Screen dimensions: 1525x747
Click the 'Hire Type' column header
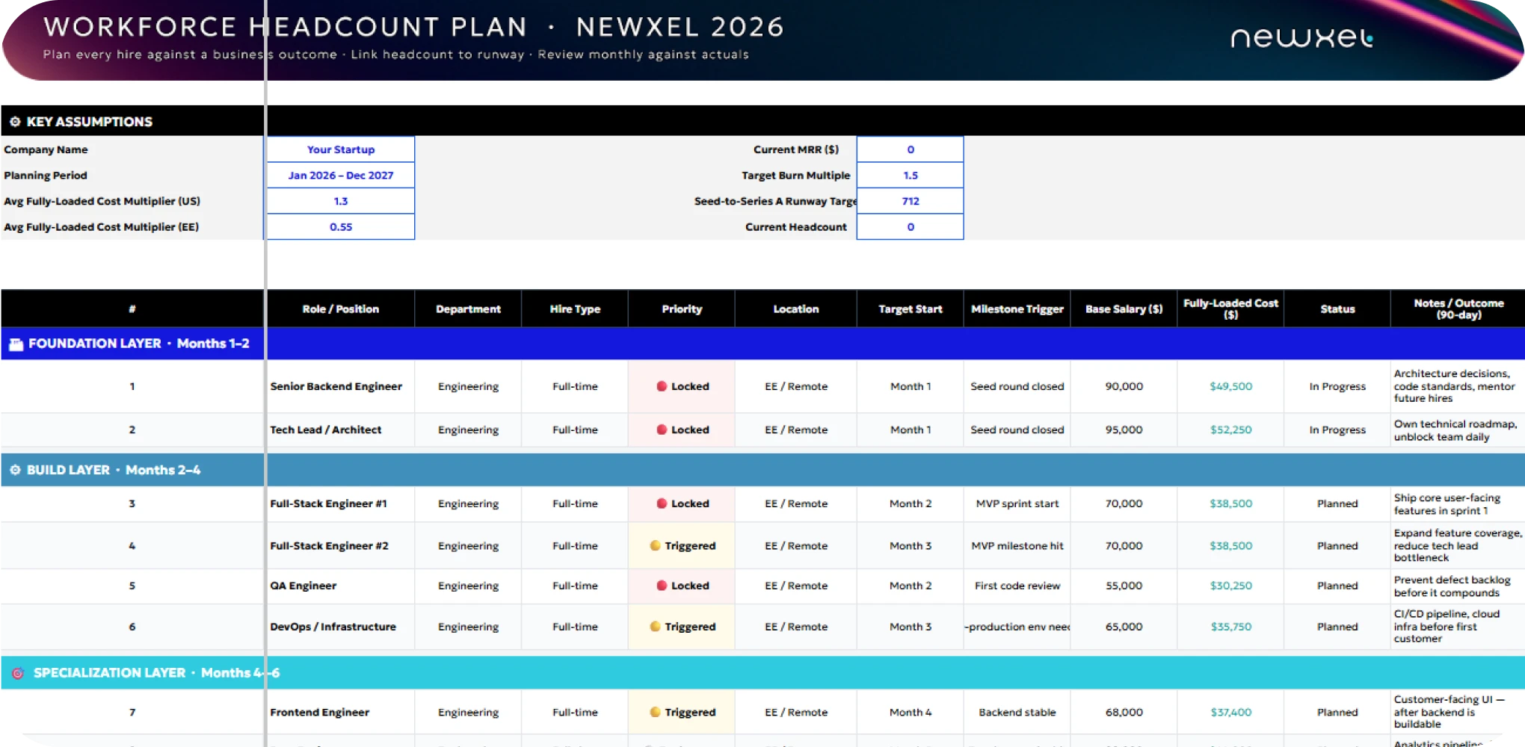[576, 309]
